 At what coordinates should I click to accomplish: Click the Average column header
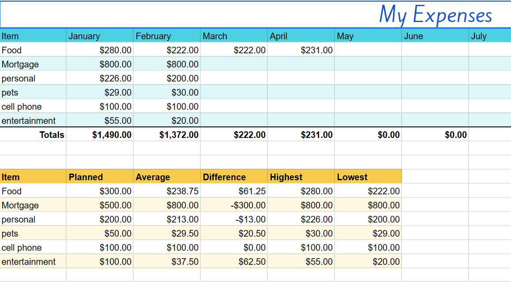tap(167, 177)
